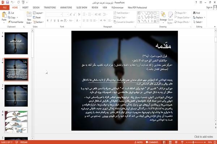Screen dimensions: 217x144
Task: Switch to the DESIGN tab
Action: coord(36,8)
